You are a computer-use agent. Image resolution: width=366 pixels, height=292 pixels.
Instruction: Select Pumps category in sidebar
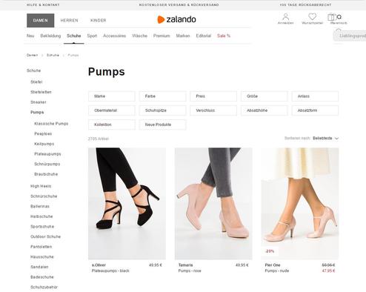[x=37, y=112]
